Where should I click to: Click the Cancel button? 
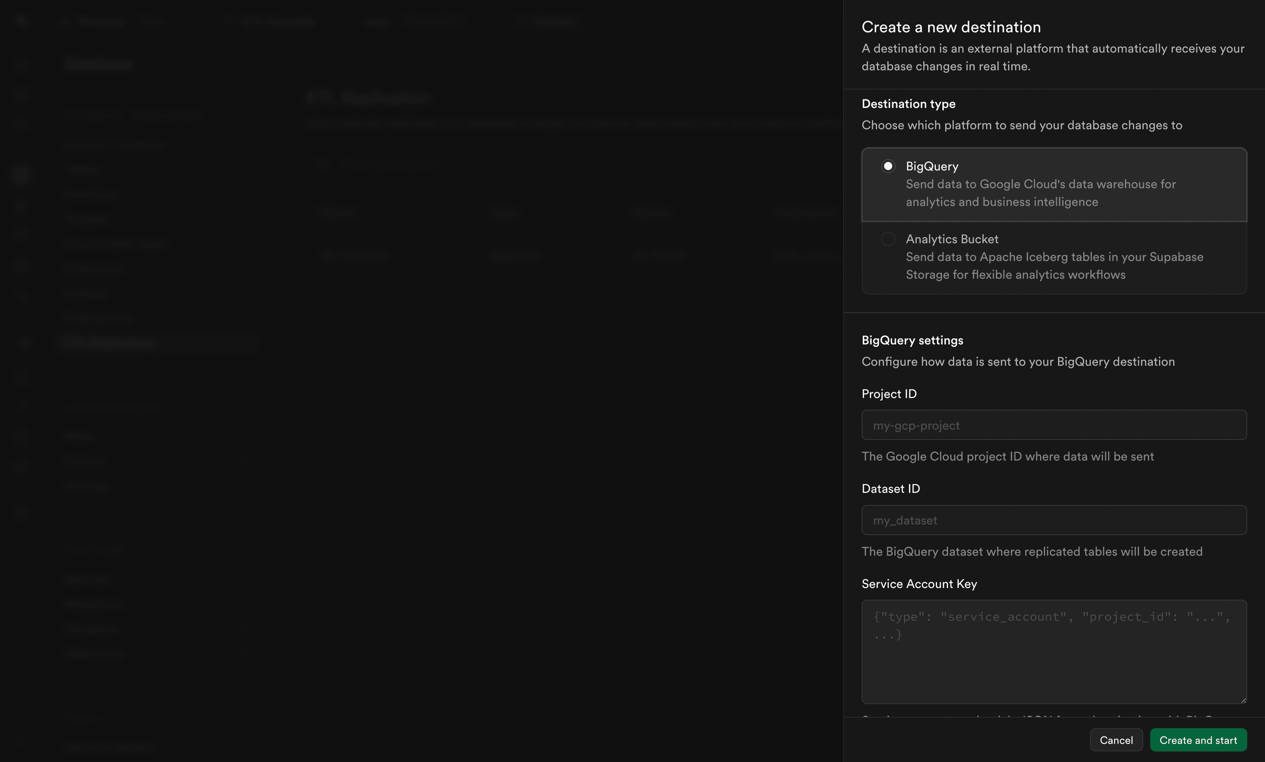(1116, 740)
